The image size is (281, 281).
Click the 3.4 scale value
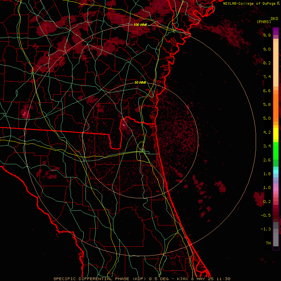point(267,146)
